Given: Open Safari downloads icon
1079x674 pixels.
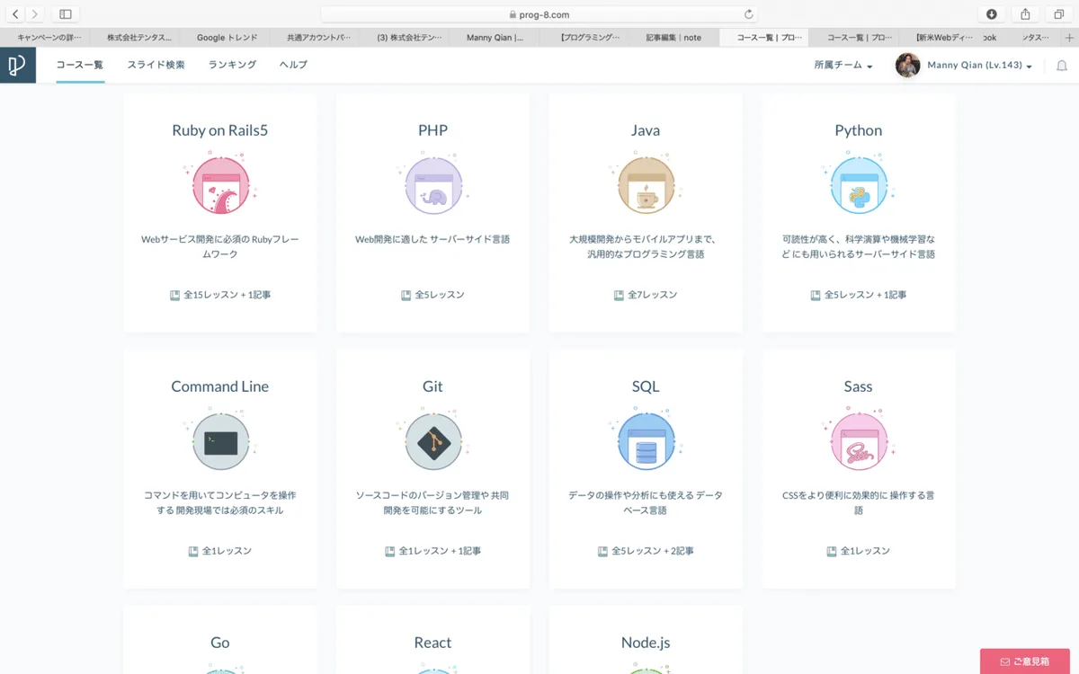Looking at the screenshot, I should pos(991,14).
